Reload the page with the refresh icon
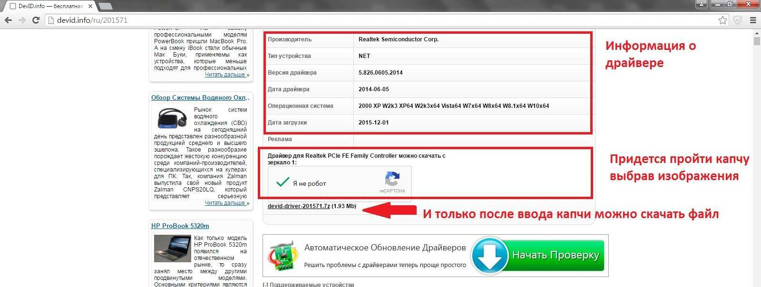761x287 pixels. (x=36, y=20)
